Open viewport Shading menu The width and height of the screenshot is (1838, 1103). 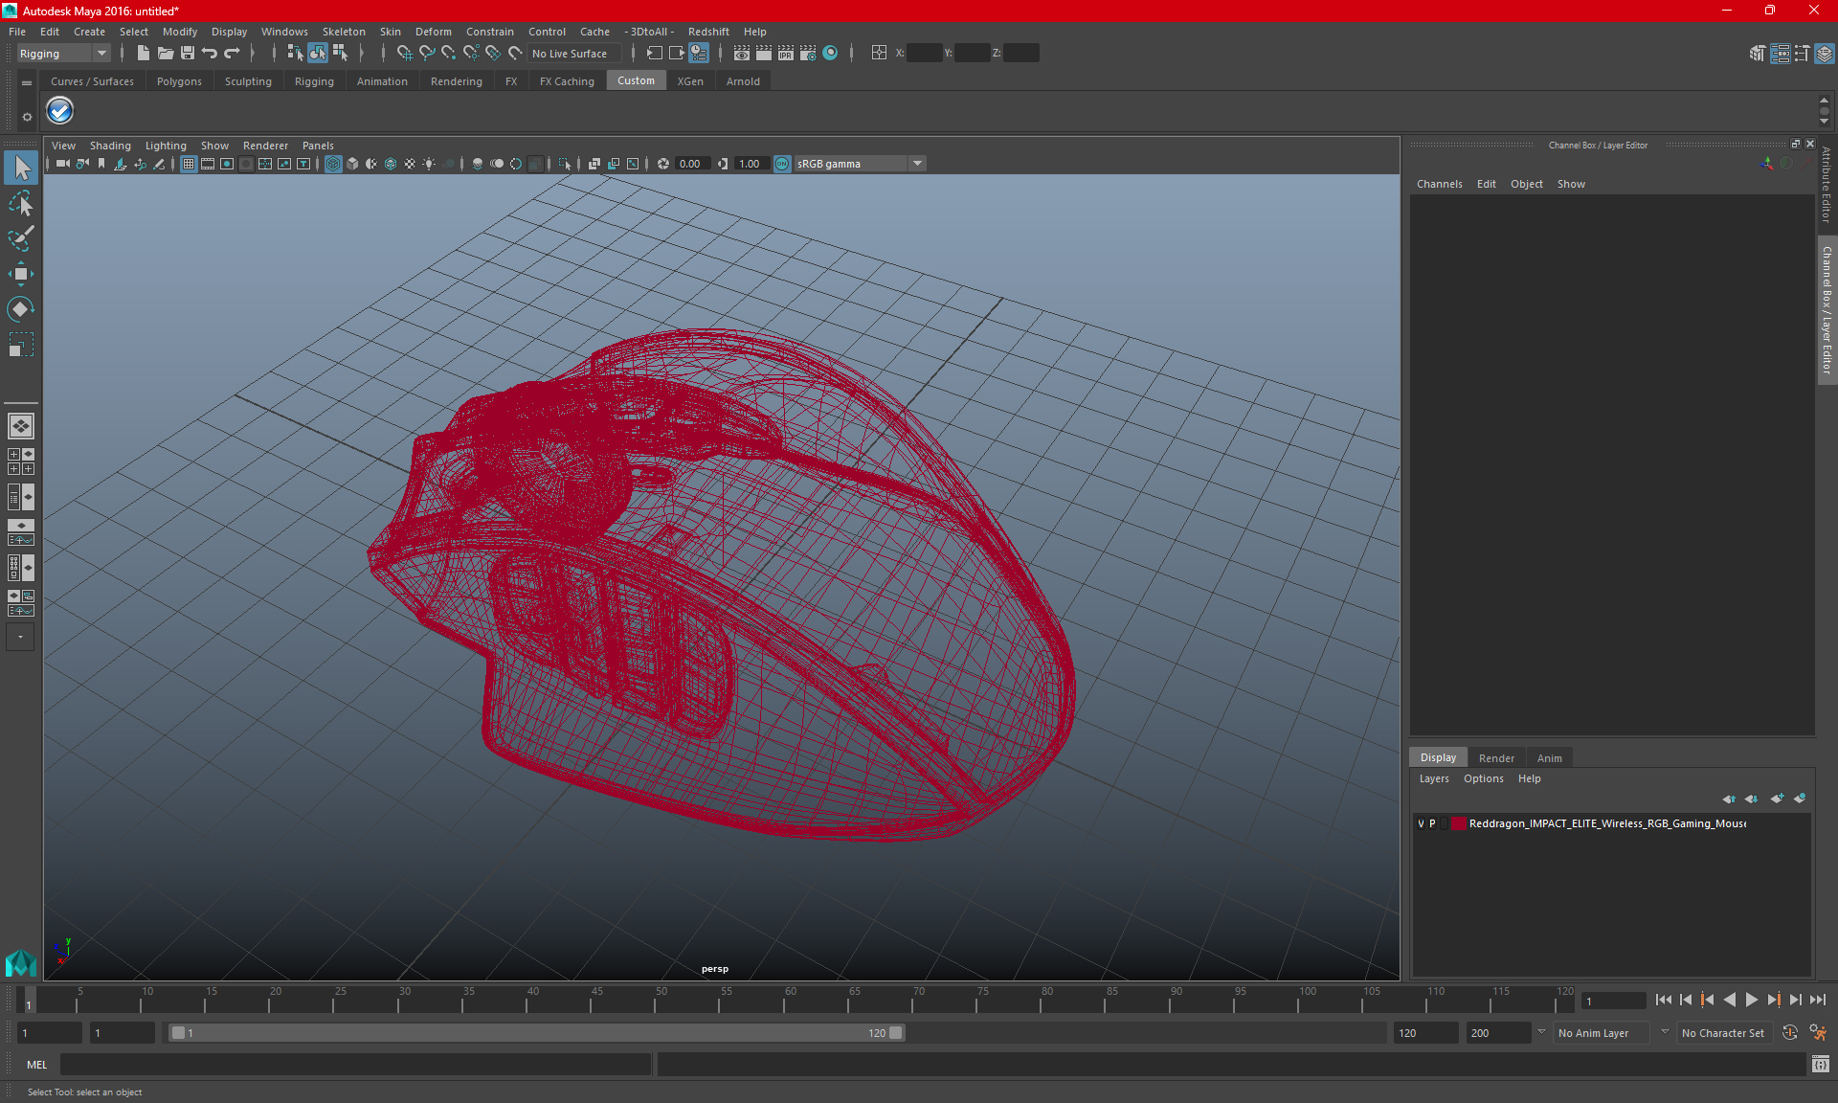(110, 146)
